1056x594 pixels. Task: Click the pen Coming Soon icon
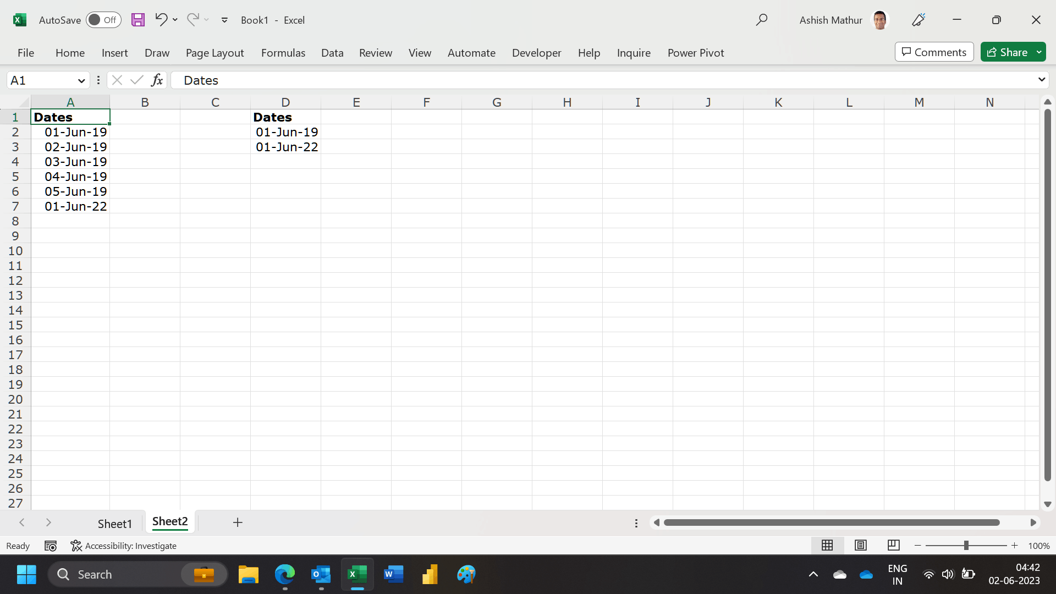click(x=919, y=20)
